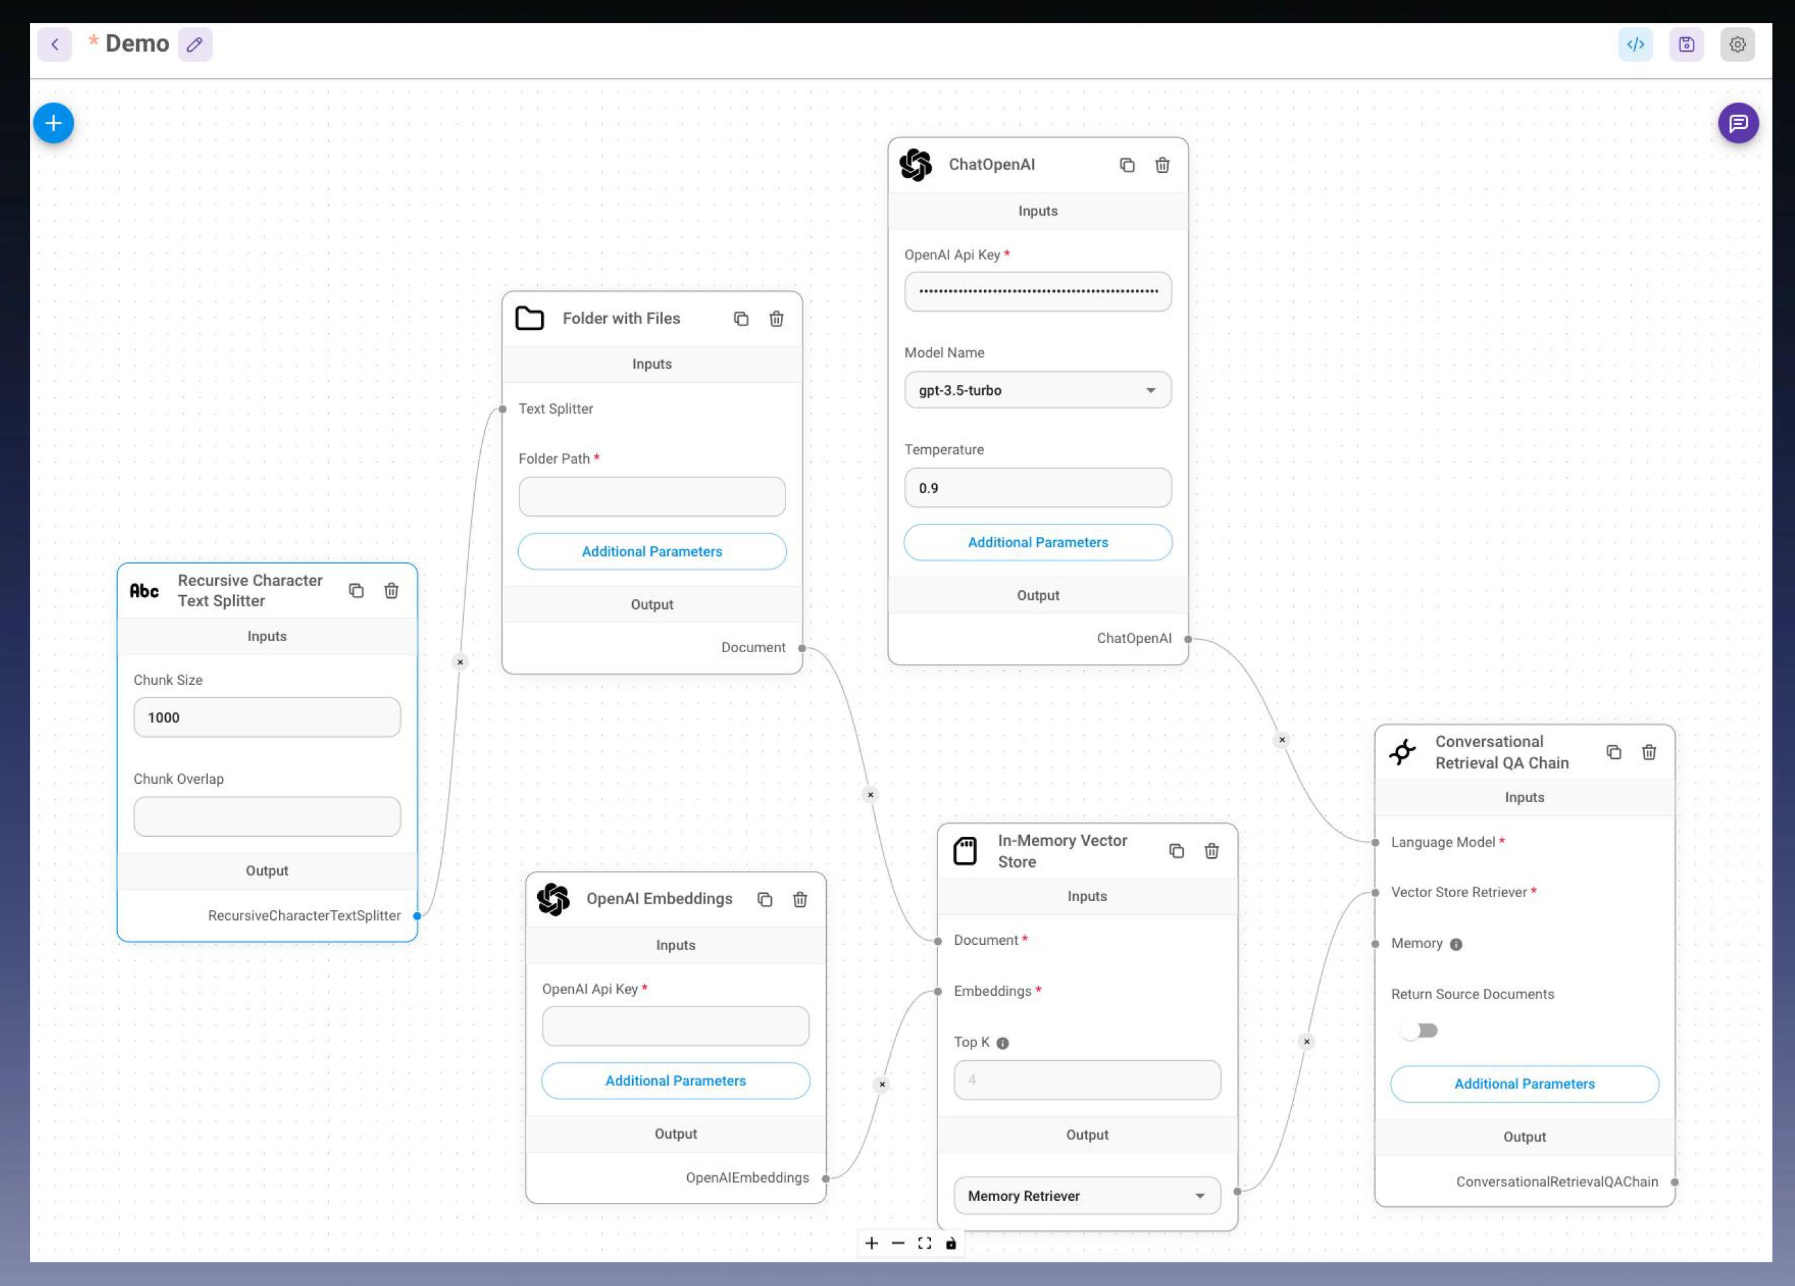1795x1286 pixels.
Task: Open ChatOpenAI Additional Parameters
Action: (x=1037, y=543)
